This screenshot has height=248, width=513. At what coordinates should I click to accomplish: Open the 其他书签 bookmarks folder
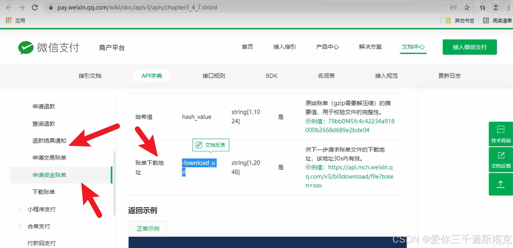tap(460, 20)
